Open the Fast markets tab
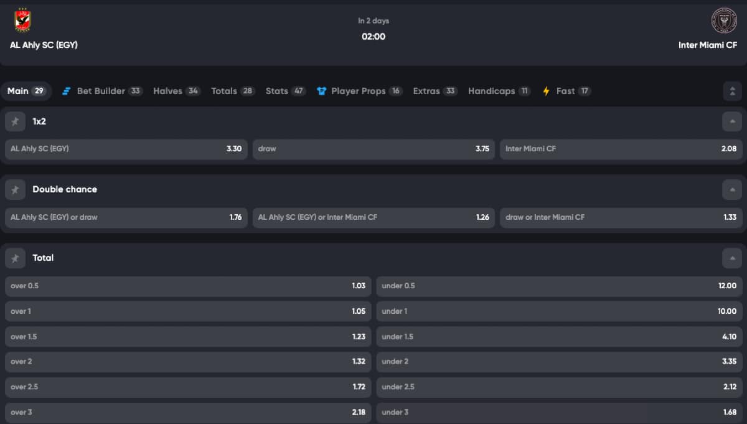Image resolution: width=747 pixels, height=424 pixels. (x=566, y=91)
